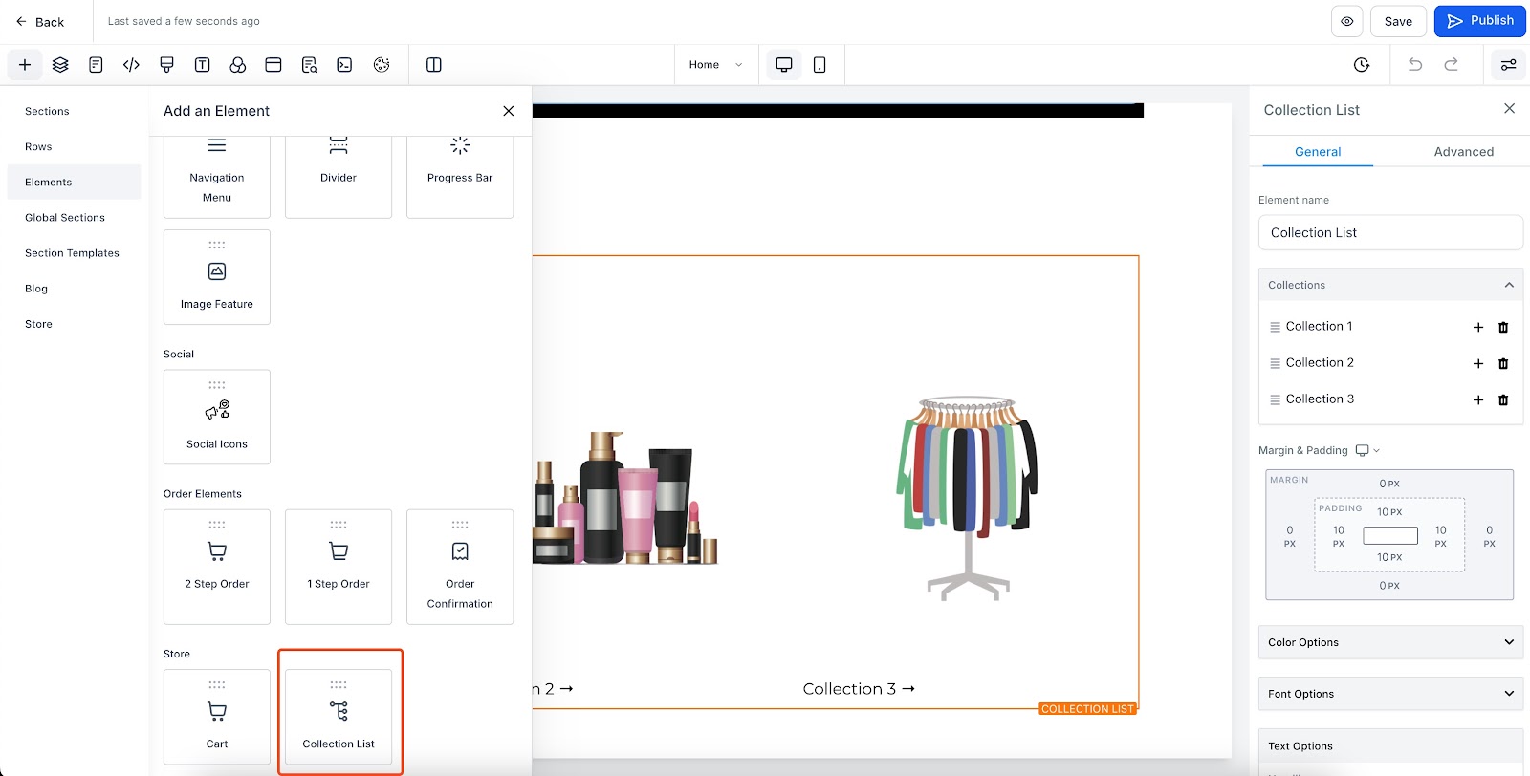Viewport: 1530px width, 776px height.
Task: Click the plus add element icon
Action: (x=25, y=65)
